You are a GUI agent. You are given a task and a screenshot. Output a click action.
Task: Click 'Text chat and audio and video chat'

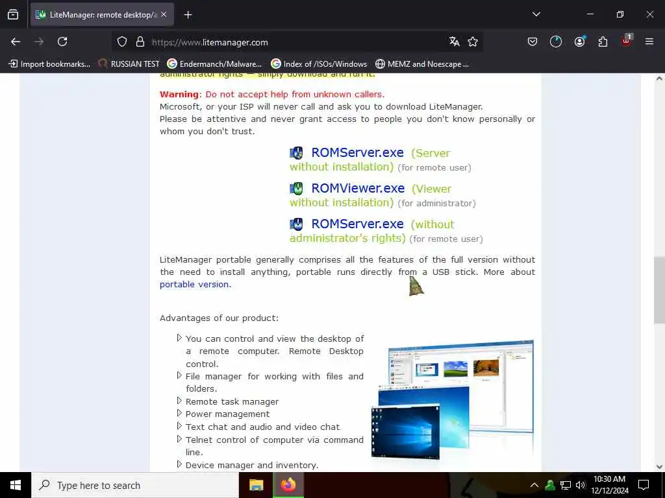tap(262, 427)
